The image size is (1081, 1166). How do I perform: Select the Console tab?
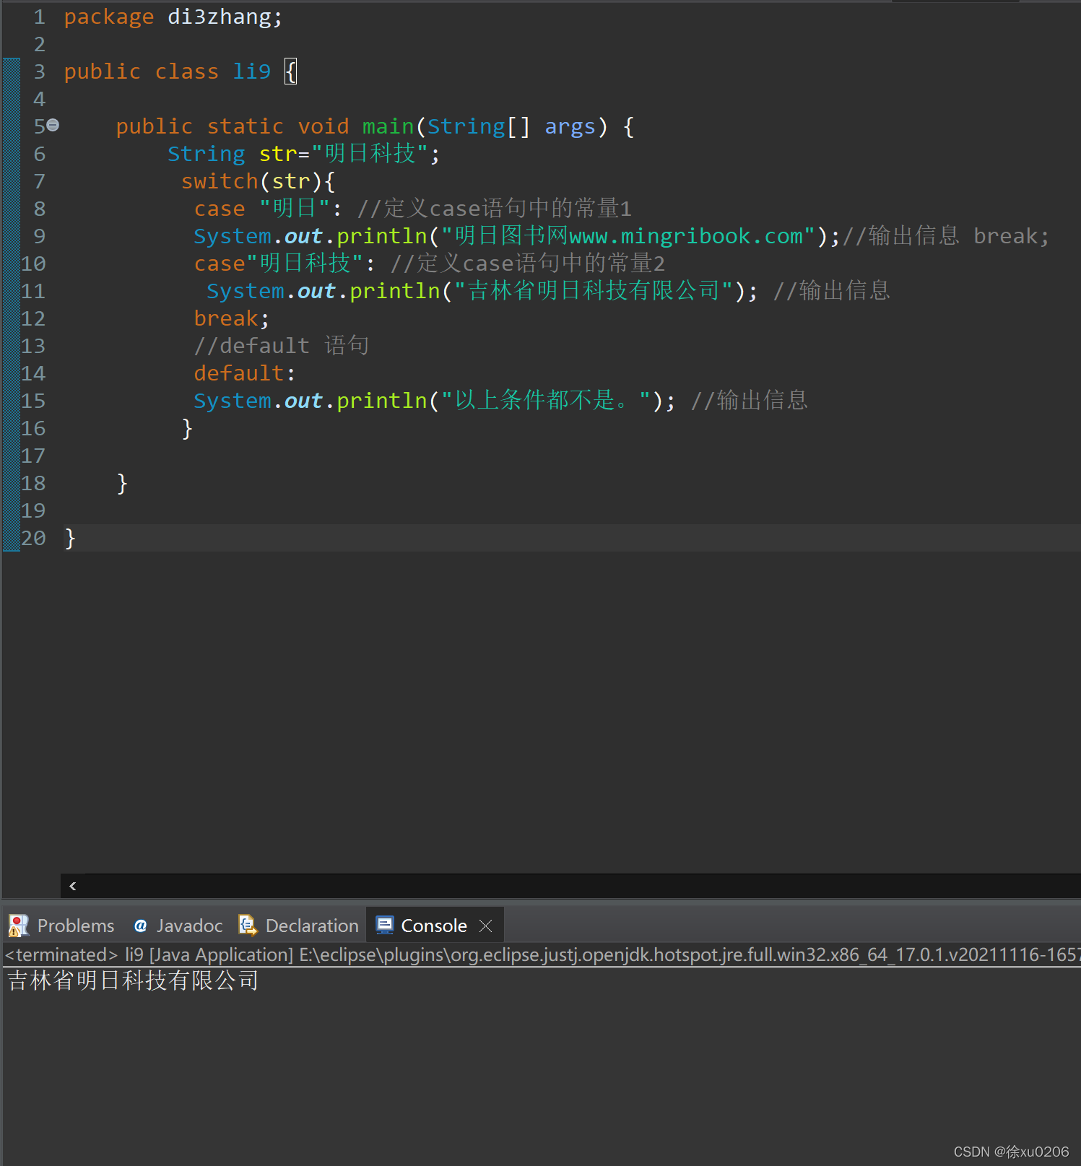point(433,926)
